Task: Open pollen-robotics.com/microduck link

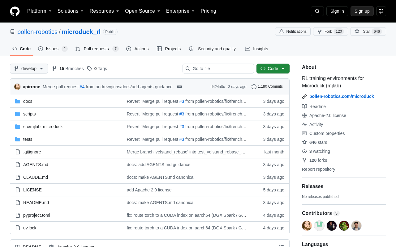Action: tap(342, 96)
